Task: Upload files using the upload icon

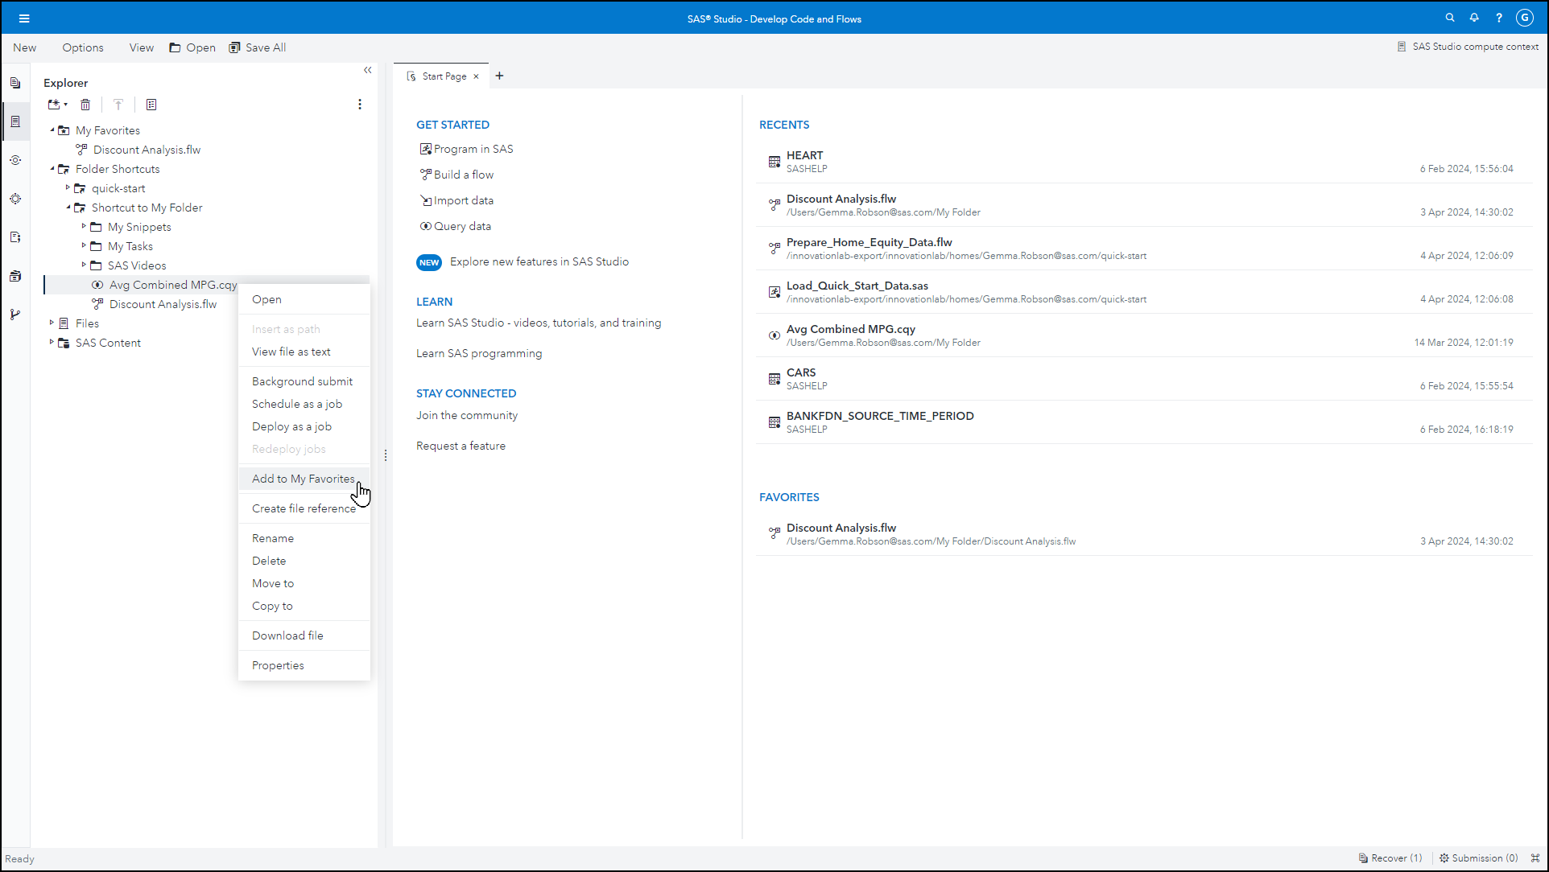Action: pyautogui.click(x=118, y=105)
